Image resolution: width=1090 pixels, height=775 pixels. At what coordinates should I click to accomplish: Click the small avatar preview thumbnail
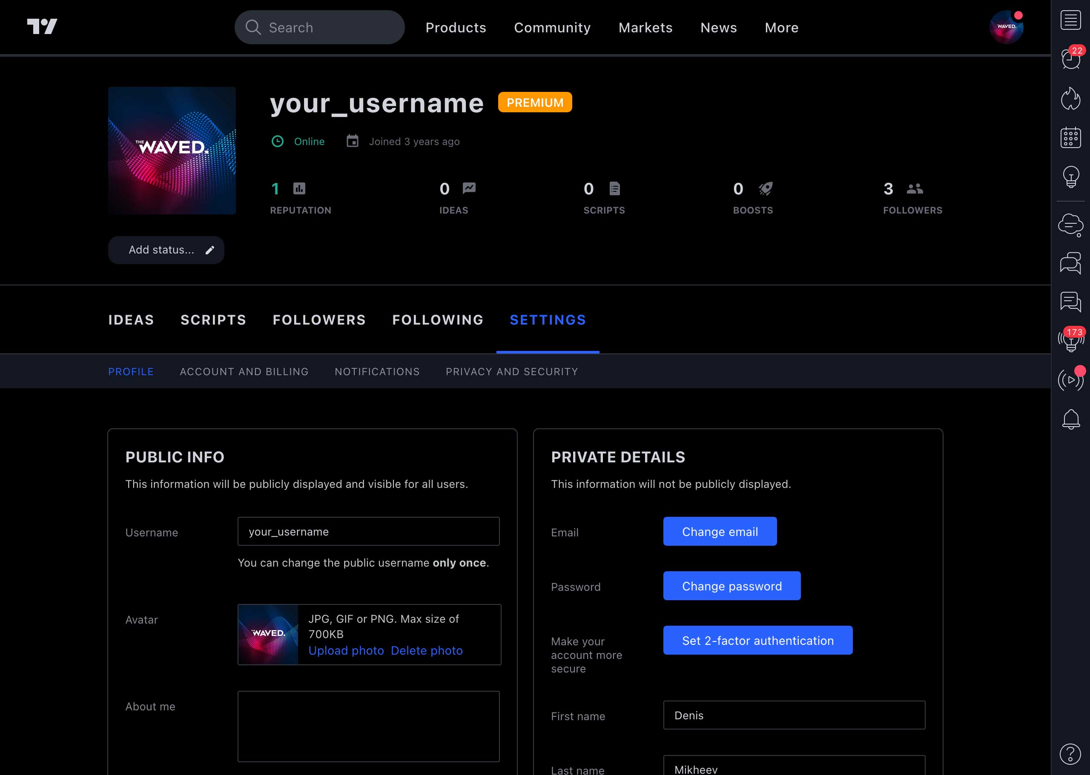(x=268, y=635)
